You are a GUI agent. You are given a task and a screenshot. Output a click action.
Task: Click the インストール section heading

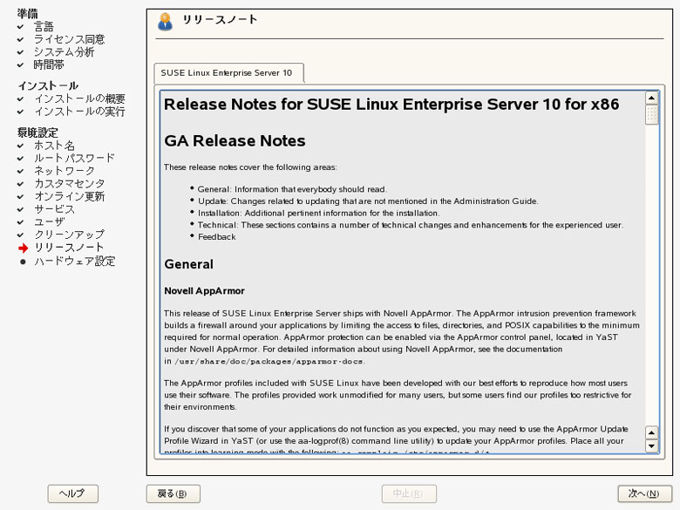pyautogui.click(x=48, y=85)
